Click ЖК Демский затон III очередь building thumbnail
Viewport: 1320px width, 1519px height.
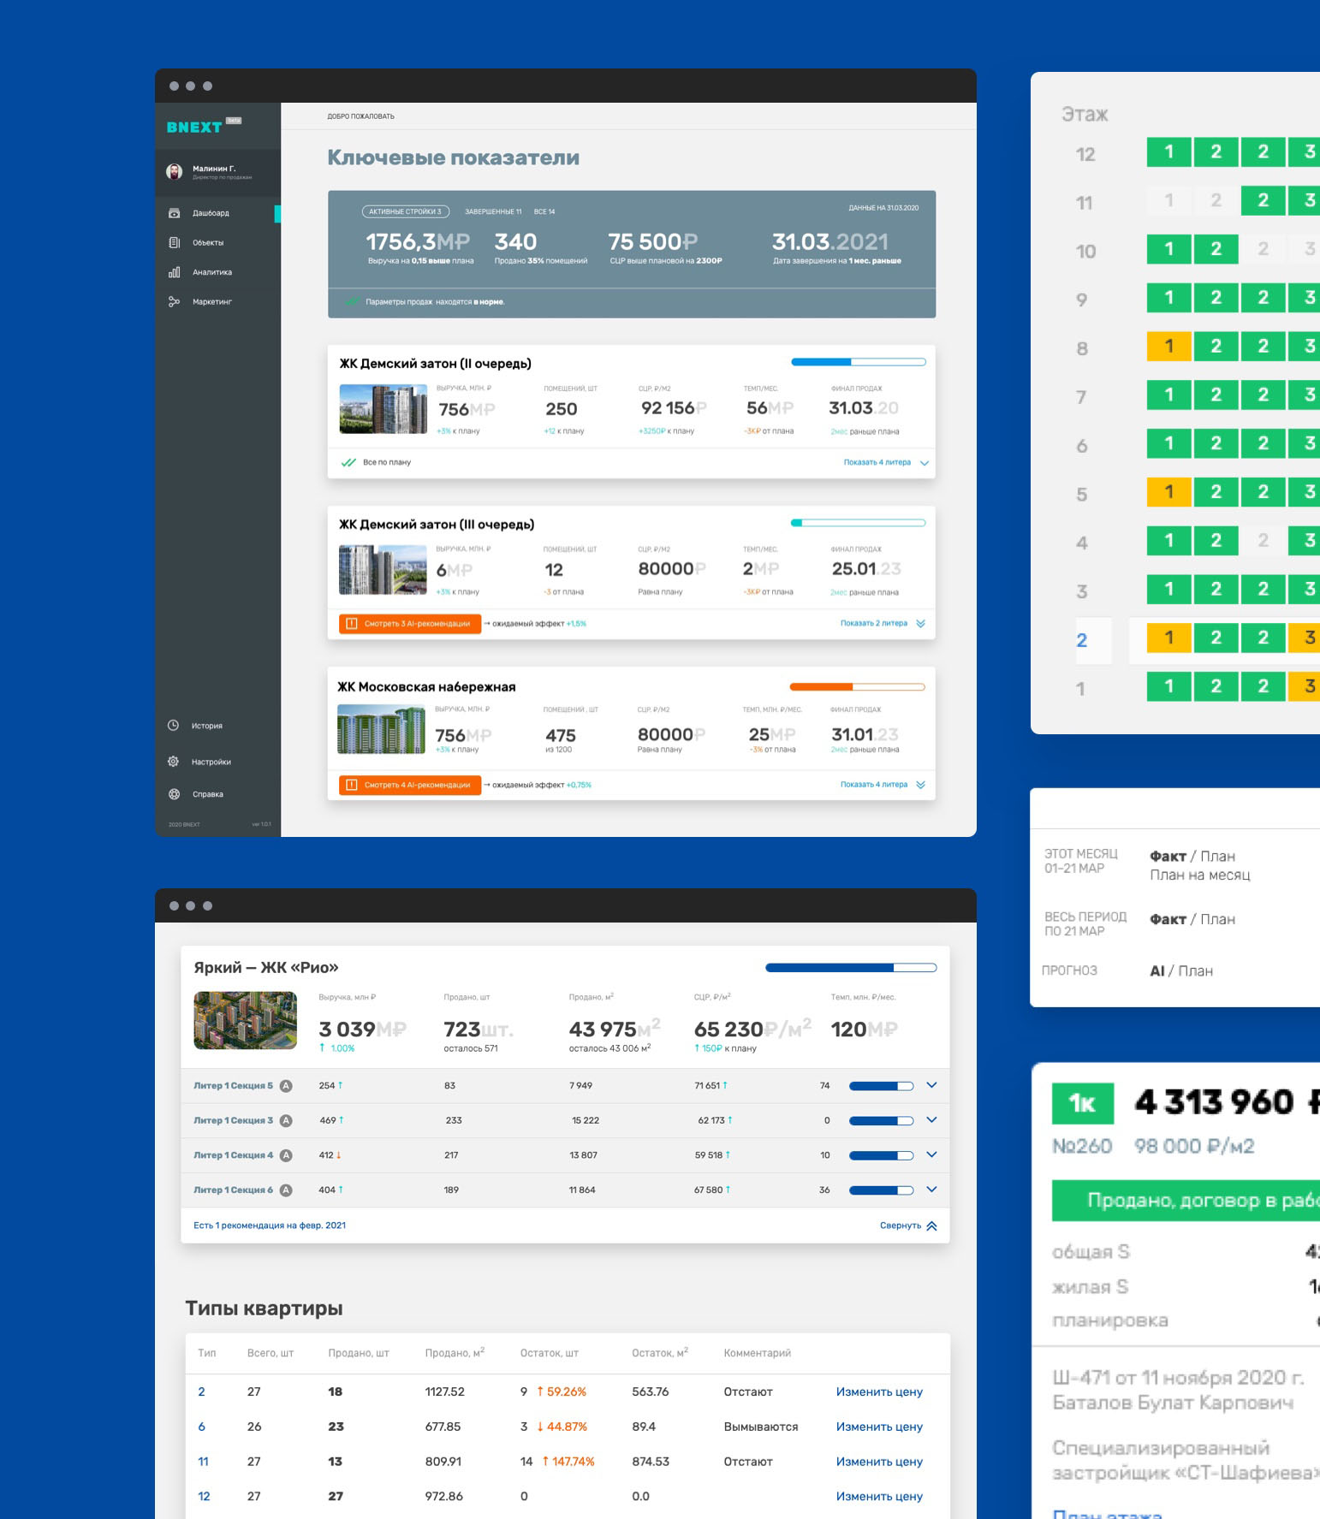[x=383, y=570]
